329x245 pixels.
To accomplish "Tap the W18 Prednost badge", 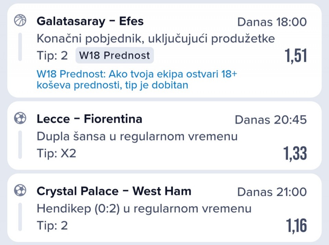I will click(114, 56).
